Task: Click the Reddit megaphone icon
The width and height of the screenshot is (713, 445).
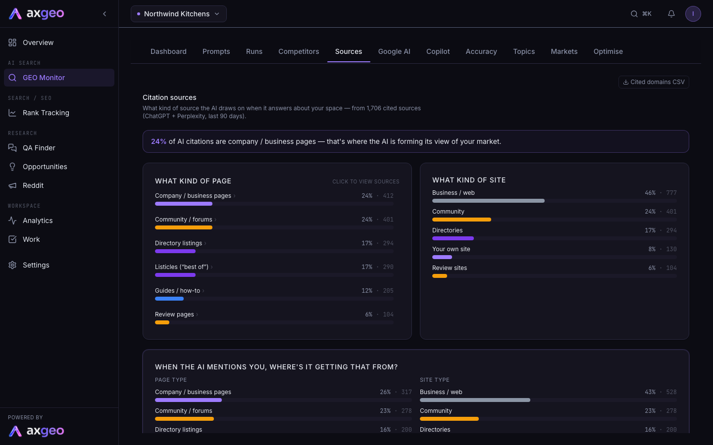Action: pos(12,185)
